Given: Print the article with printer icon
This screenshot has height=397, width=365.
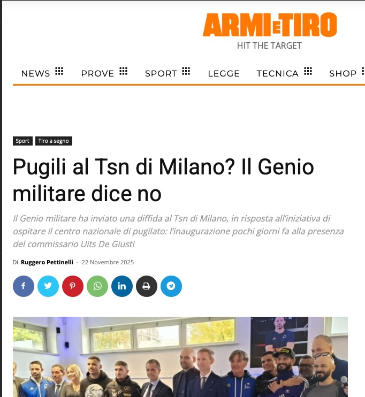Looking at the screenshot, I should point(147,286).
